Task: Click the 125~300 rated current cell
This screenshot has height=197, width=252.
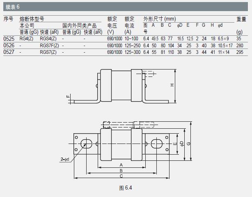Action: click(x=133, y=52)
